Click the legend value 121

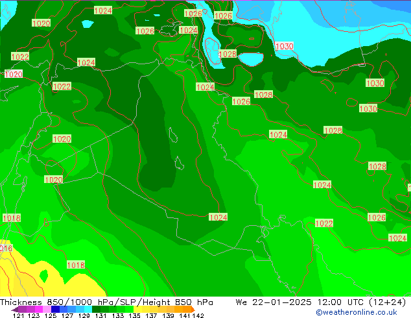pyautogui.click(x=18, y=315)
